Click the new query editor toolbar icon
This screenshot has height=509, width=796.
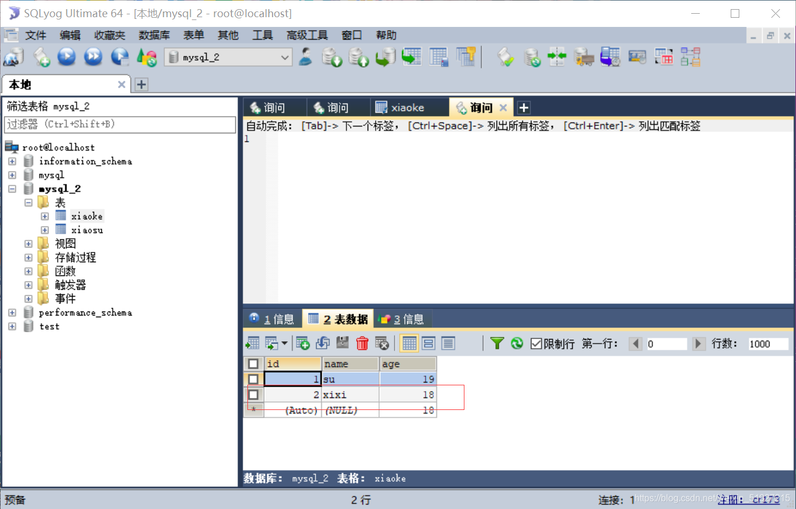41,57
